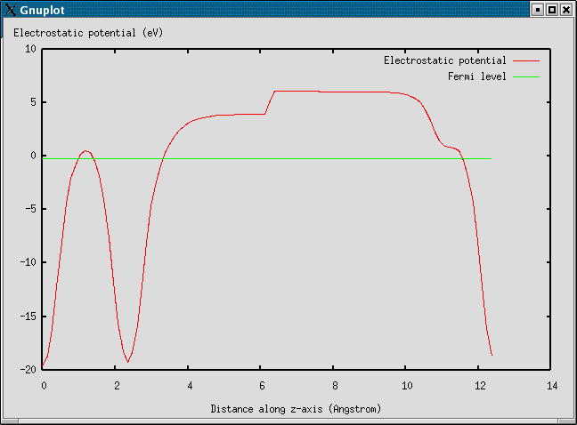577x425 pixels.
Task: Click the red curve's deep minimum near z=2.3
Action: [128, 361]
